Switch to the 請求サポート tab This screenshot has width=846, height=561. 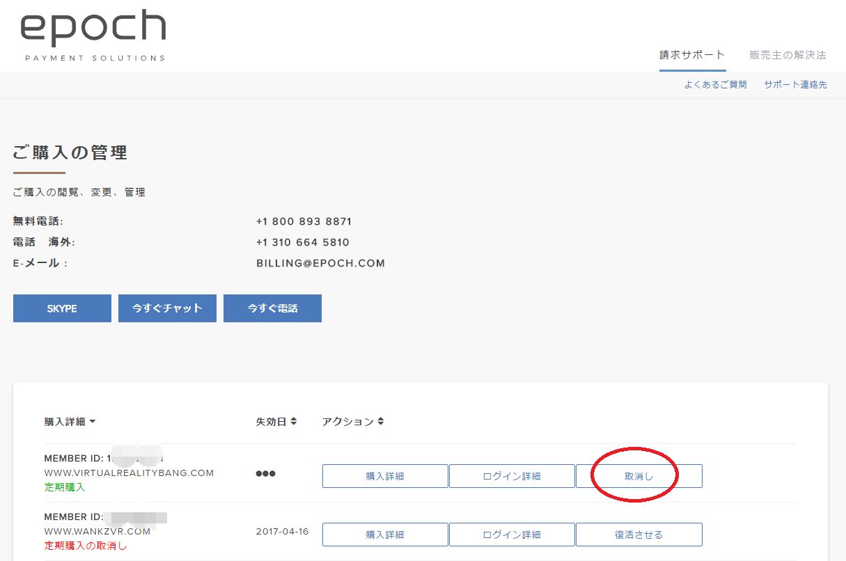pos(692,53)
